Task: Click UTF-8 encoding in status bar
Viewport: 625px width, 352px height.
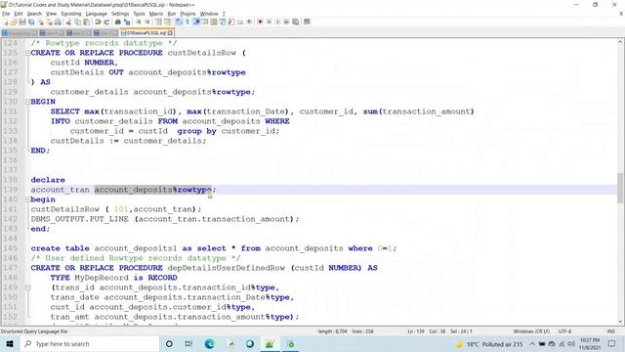Action: pos(564,331)
